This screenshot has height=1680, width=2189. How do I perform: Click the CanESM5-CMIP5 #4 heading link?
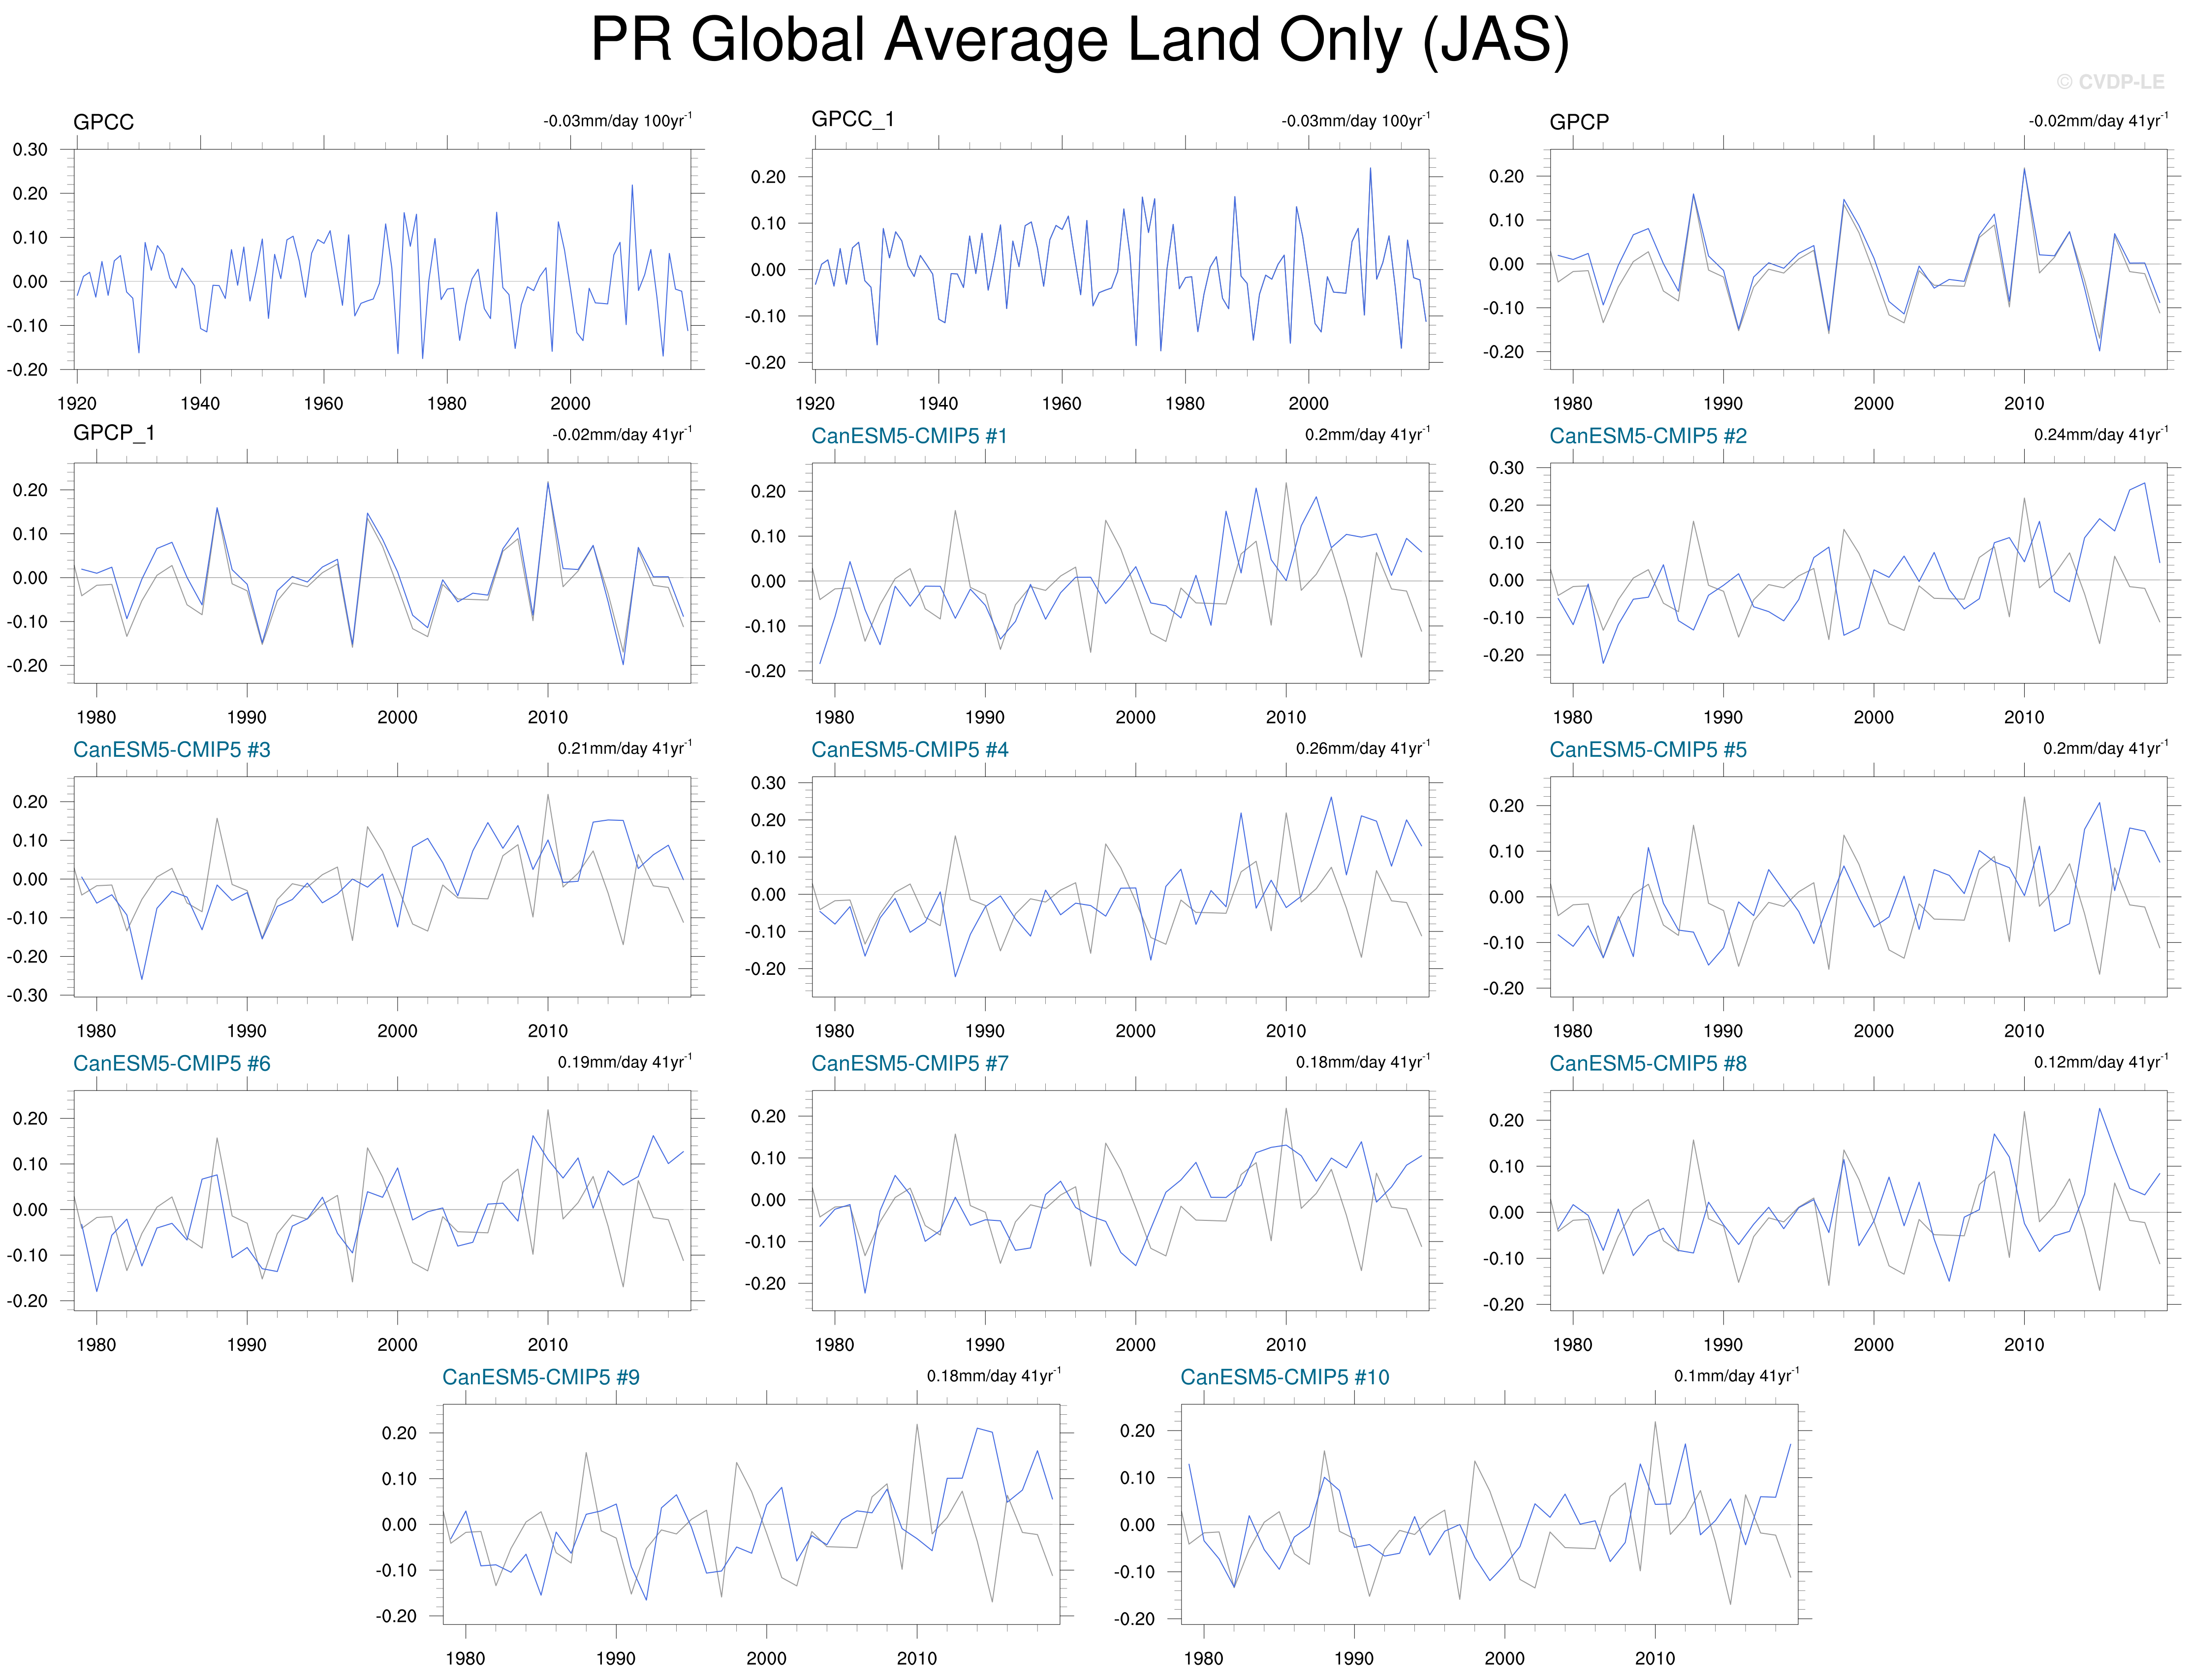click(909, 750)
